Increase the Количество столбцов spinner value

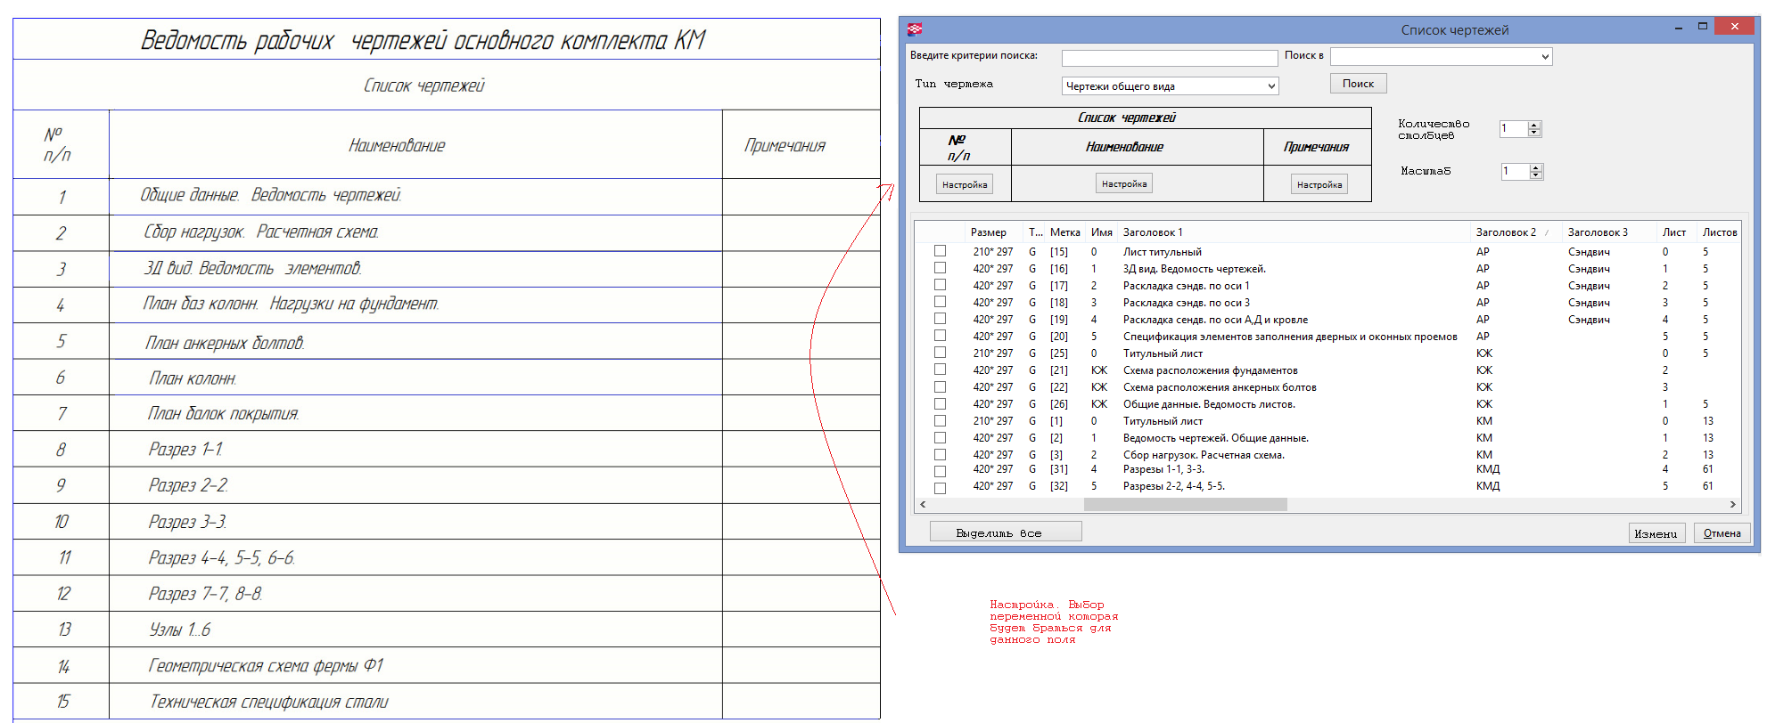(x=1534, y=125)
